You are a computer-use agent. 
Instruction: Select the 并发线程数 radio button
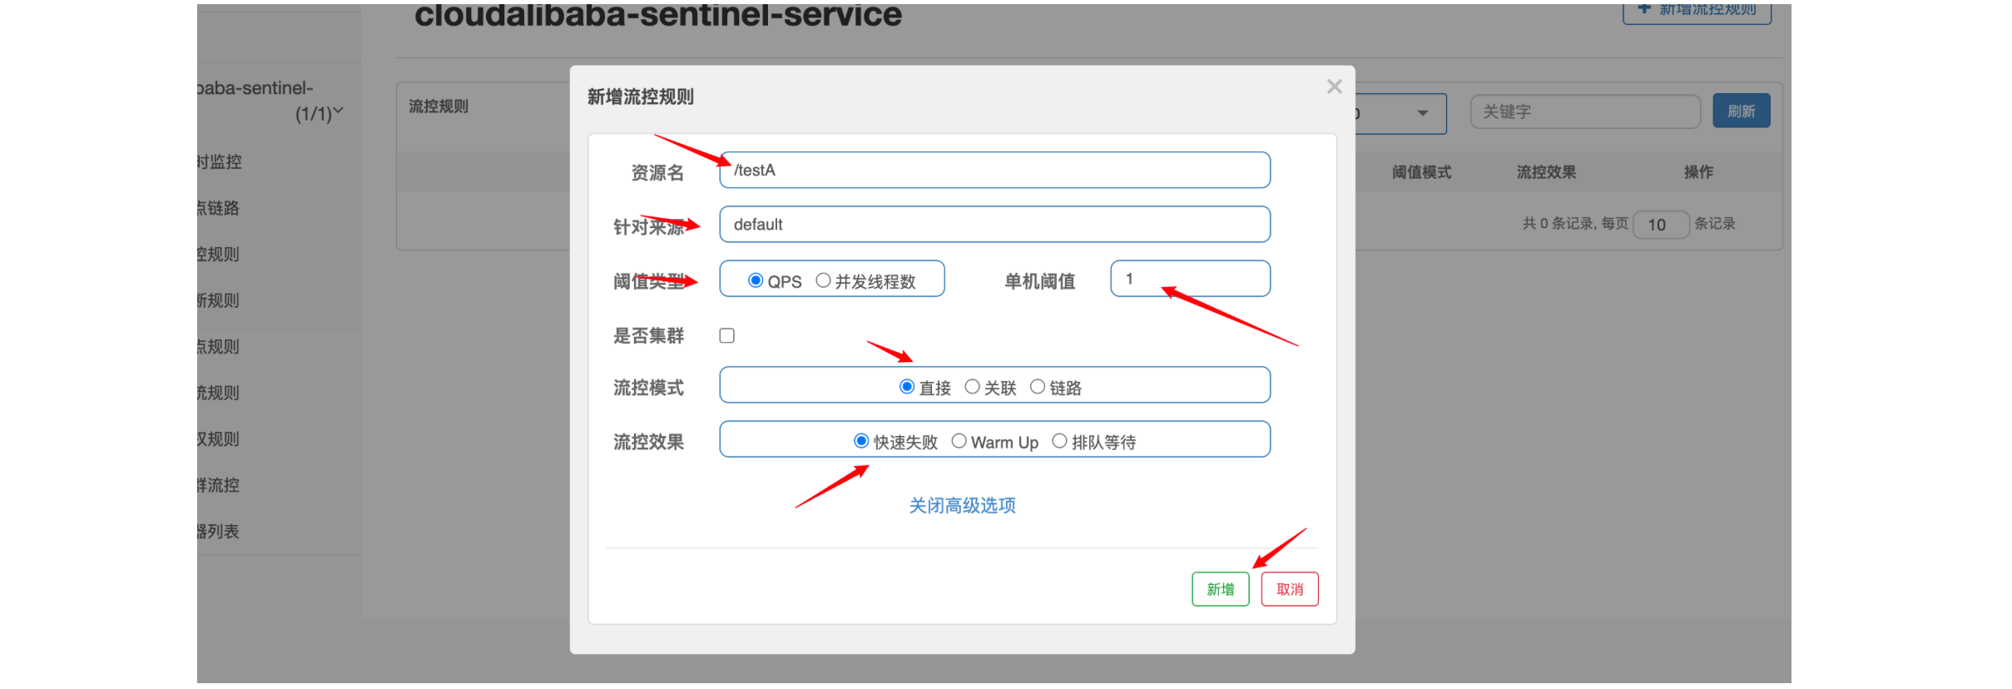pos(823,280)
